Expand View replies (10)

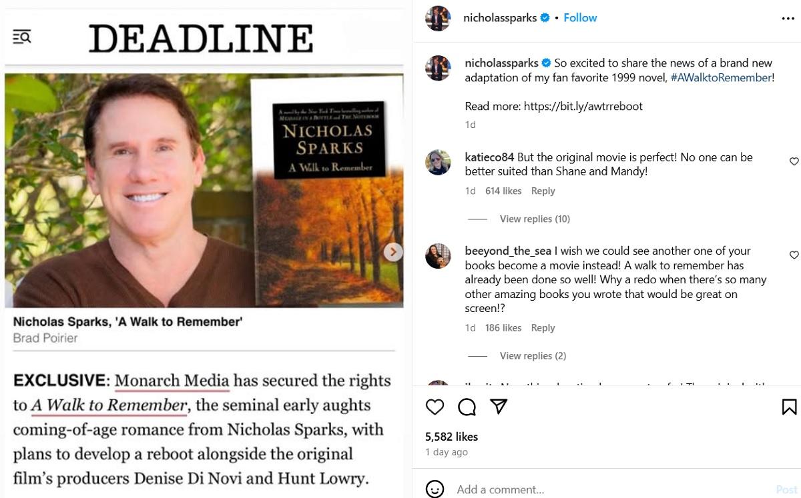pyautogui.click(x=534, y=219)
